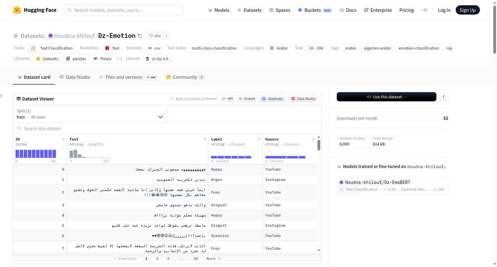Select the pandas library tag
The height and width of the screenshot is (267, 497).
pyautogui.click(x=76, y=59)
